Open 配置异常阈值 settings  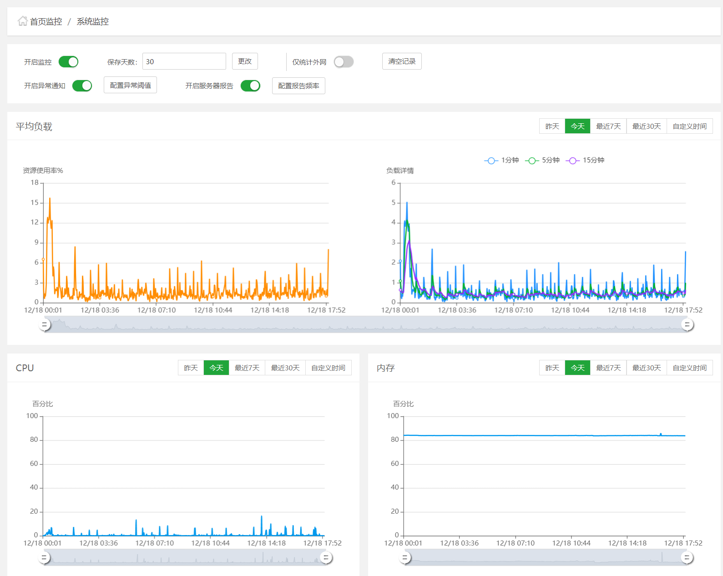(x=130, y=85)
